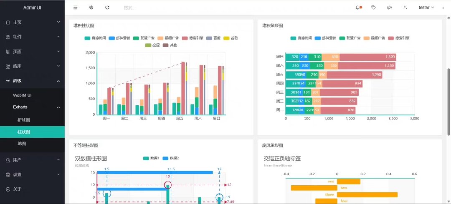Viewport: 451px width, 204px height.
Task: Expand the 页面 menu chevron
Action: click(x=58, y=52)
